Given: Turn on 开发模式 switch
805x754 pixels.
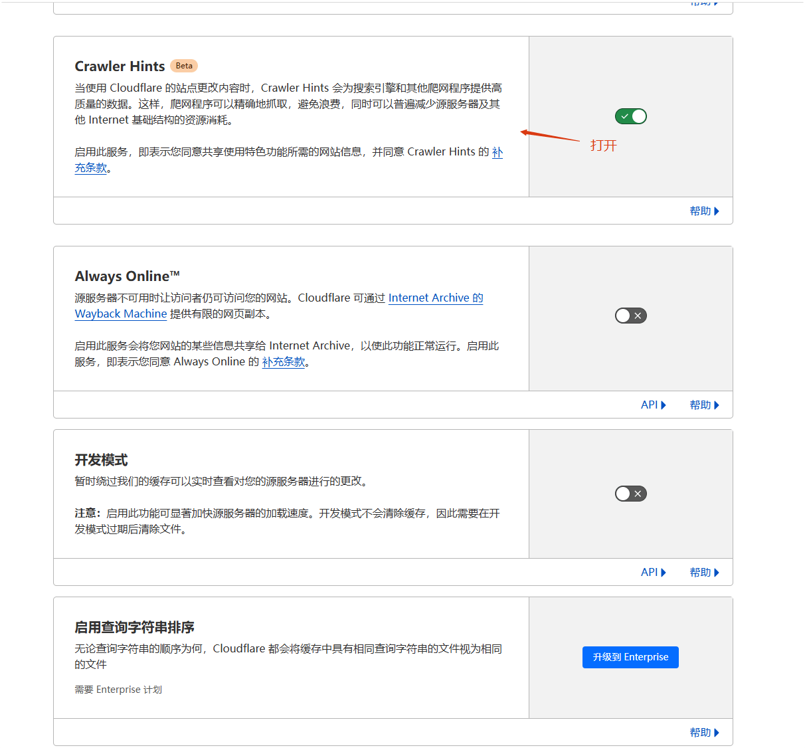Looking at the screenshot, I should tap(630, 494).
